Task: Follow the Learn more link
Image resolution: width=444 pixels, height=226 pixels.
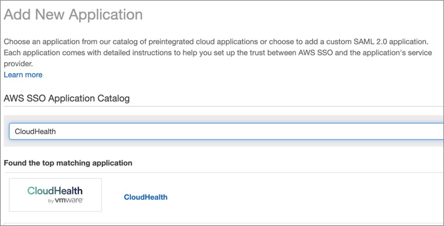Action: pyautogui.click(x=23, y=75)
